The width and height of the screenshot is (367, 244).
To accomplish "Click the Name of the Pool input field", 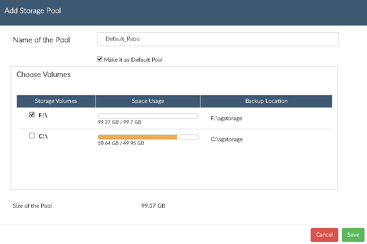I will tap(218, 39).
